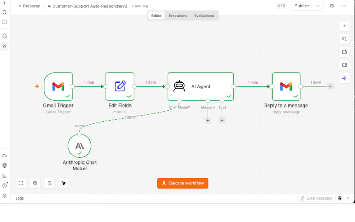Click the lightning trigger icon beside Gmail Trigger
Image resolution: width=355 pixels, height=222 pixels.
pyautogui.click(x=37, y=86)
